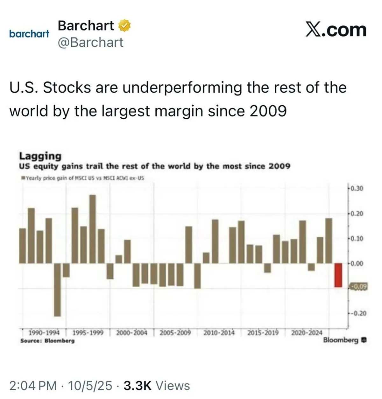Click the barchart logo avatar
Image resolution: width=382 pixels, height=399 pixels.
coord(29,33)
